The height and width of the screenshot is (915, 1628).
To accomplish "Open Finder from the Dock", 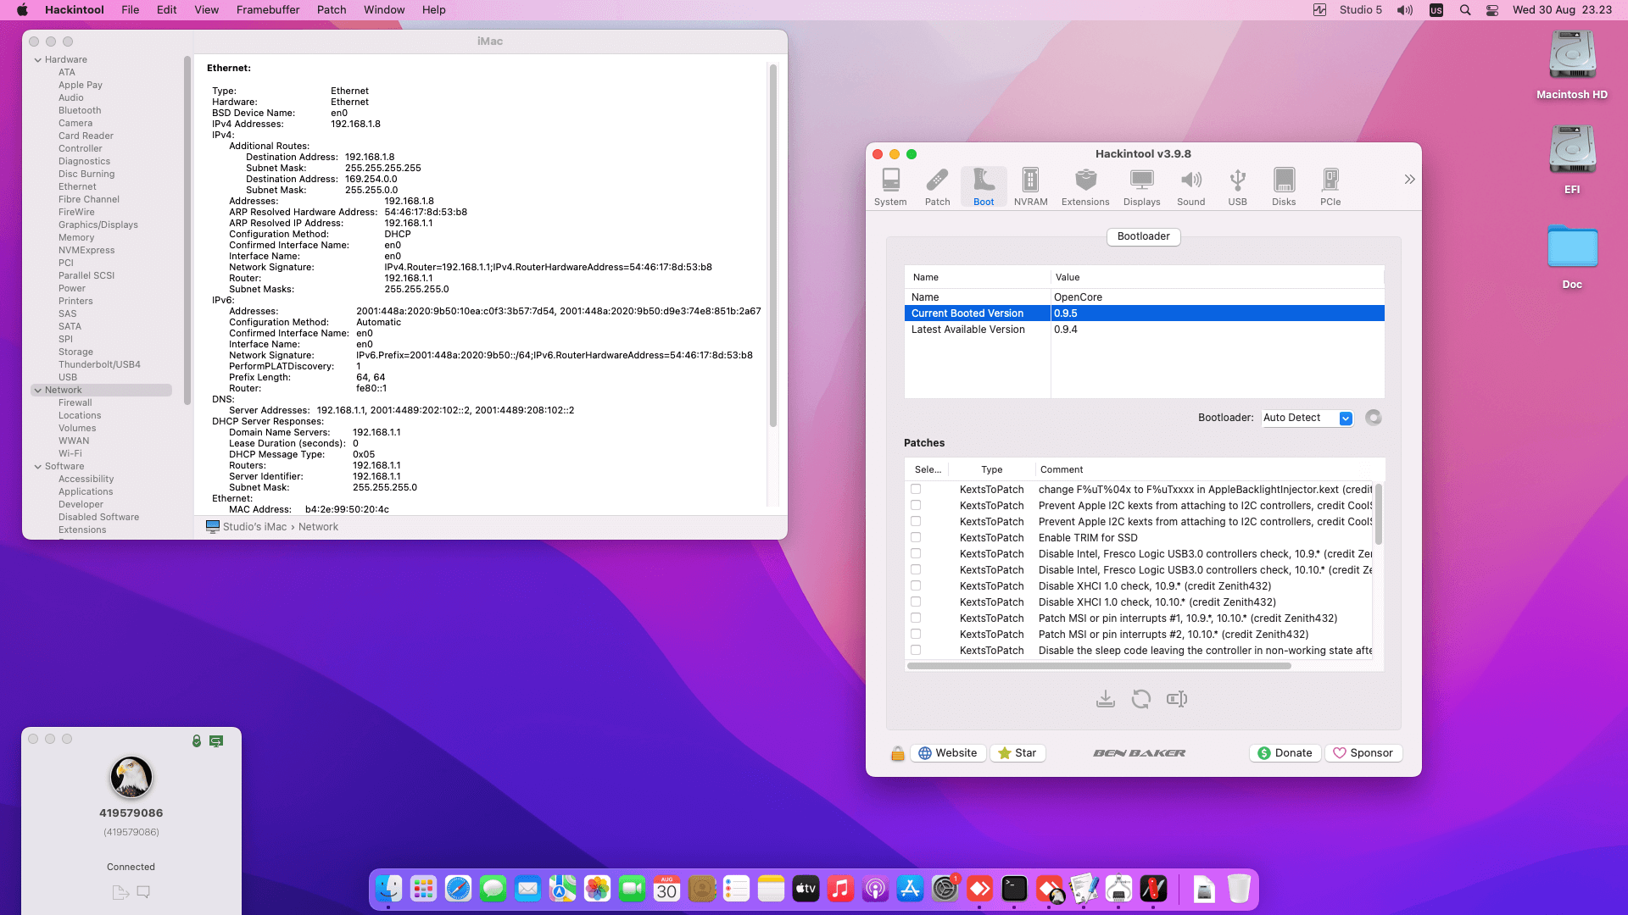I will click(x=388, y=889).
